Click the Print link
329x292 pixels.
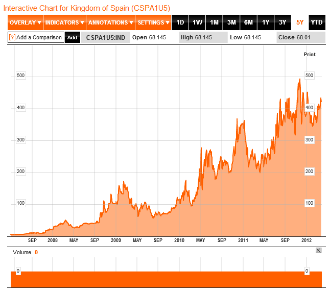(x=310, y=54)
